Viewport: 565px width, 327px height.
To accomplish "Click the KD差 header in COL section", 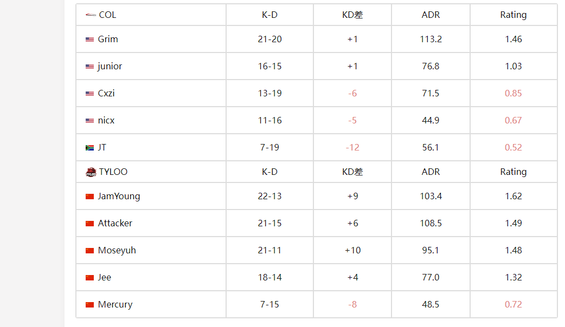I will [x=352, y=15].
